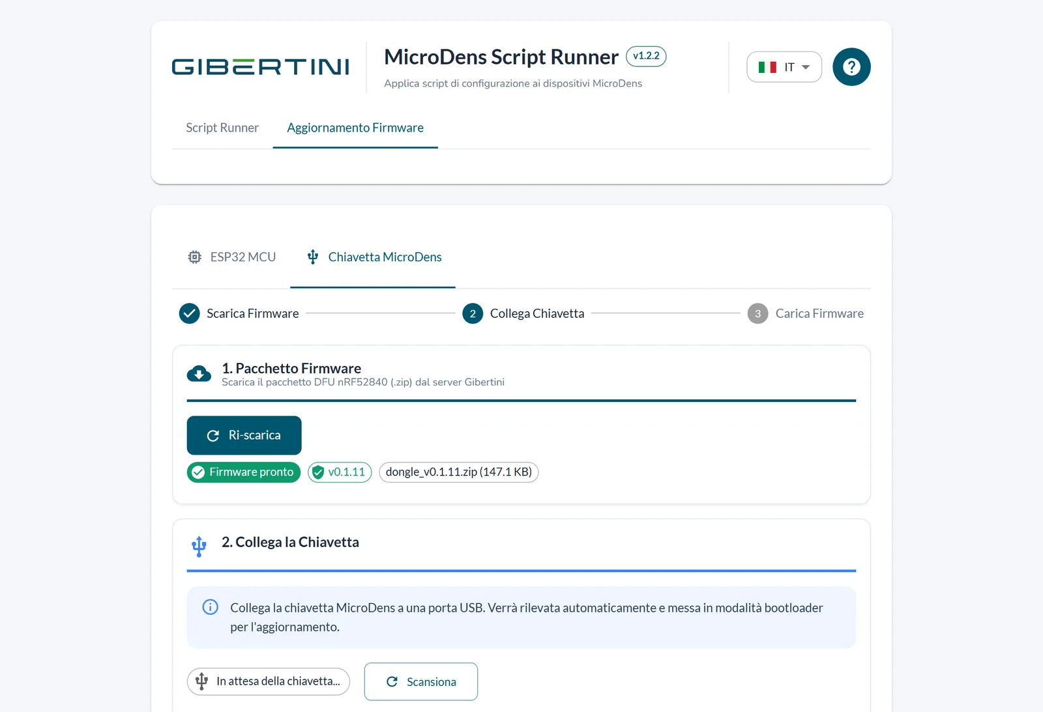Click the 2. Collega la Chiavetta heading
This screenshot has height=712, width=1043.
point(290,542)
